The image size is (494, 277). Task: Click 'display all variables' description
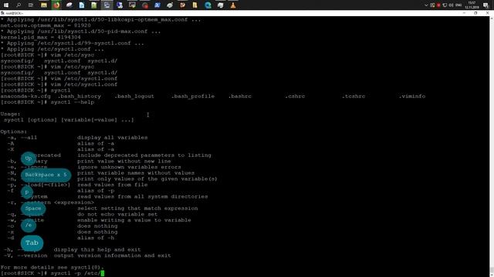(x=113, y=138)
